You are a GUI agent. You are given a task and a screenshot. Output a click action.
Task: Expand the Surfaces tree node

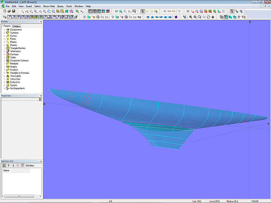click(x=4, y=33)
